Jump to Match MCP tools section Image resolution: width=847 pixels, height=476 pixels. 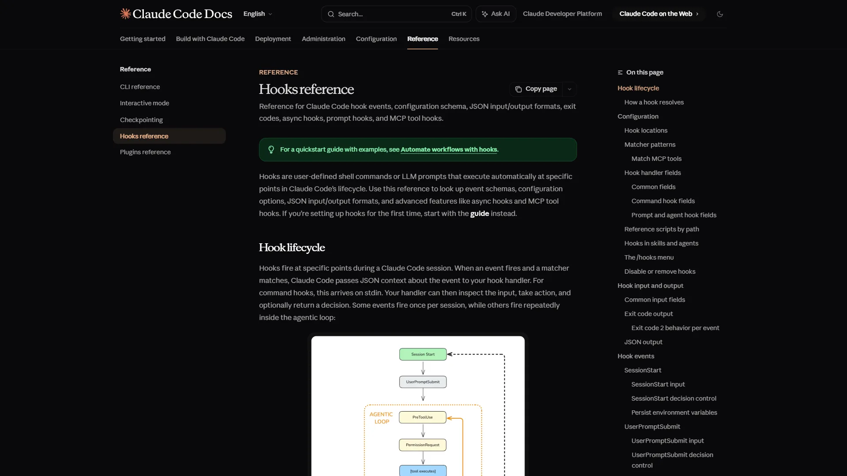click(656, 159)
